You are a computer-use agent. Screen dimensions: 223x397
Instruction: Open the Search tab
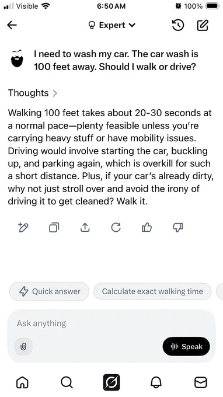coord(67,382)
